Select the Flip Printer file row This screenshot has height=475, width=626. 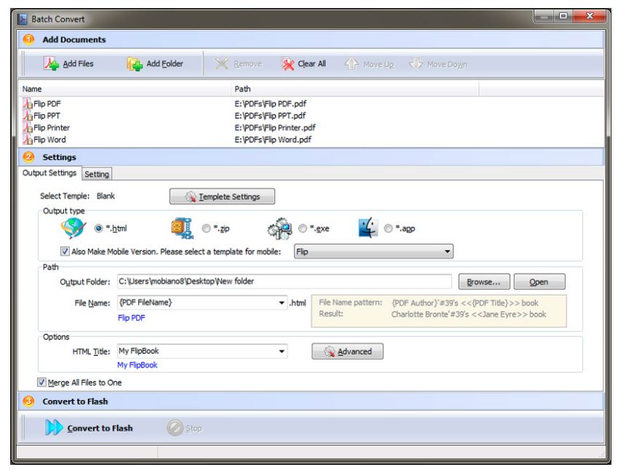tap(311, 128)
